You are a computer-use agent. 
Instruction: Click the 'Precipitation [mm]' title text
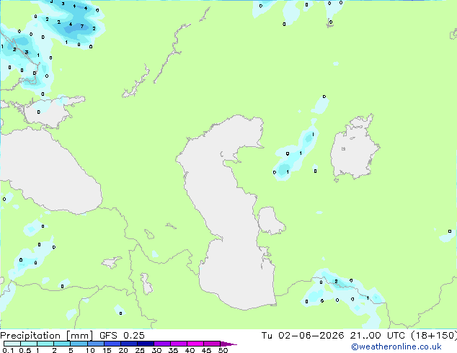tap(46, 336)
